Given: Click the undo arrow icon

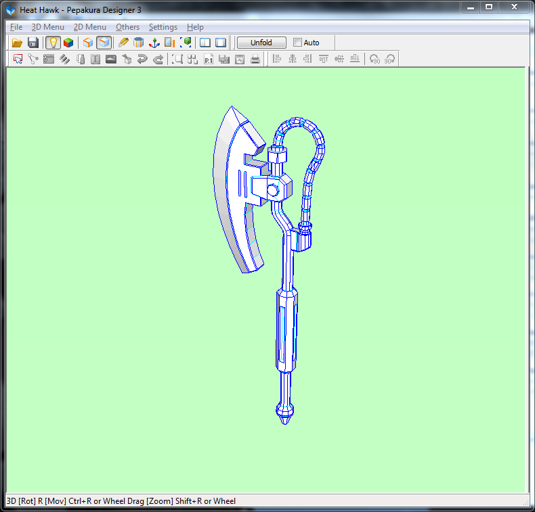Looking at the screenshot, I should pyautogui.click(x=142, y=59).
